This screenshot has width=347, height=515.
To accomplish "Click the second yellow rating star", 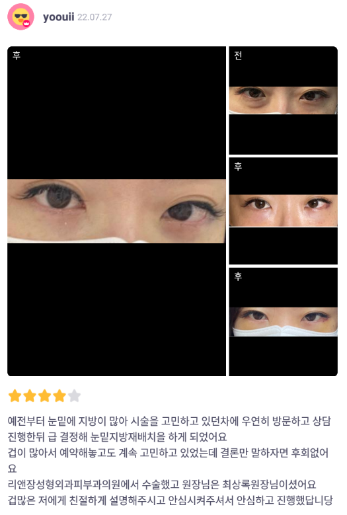I will click(x=30, y=396).
